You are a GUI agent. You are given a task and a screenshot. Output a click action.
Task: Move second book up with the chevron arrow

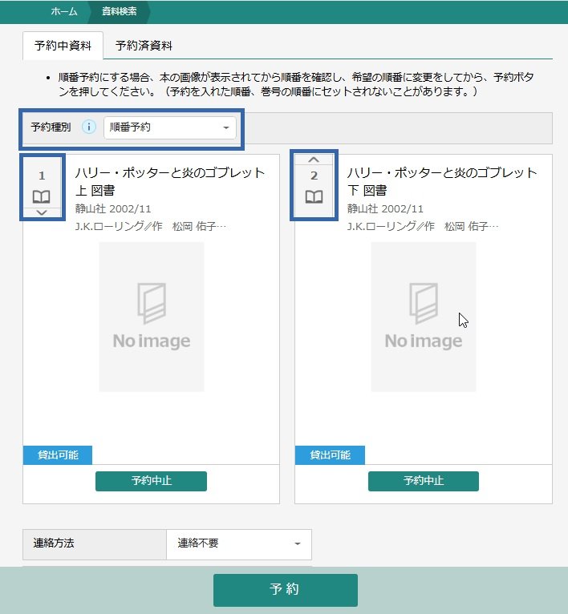314,159
